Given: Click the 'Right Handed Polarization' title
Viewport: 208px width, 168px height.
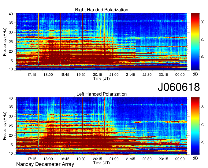Looking at the screenshot, I should click(102, 10).
